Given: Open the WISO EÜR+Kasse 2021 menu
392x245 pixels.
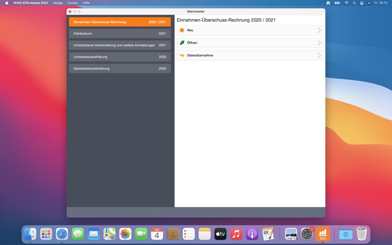Looking at the screenshot, I should pyautogui.click(x=31, y=3).
